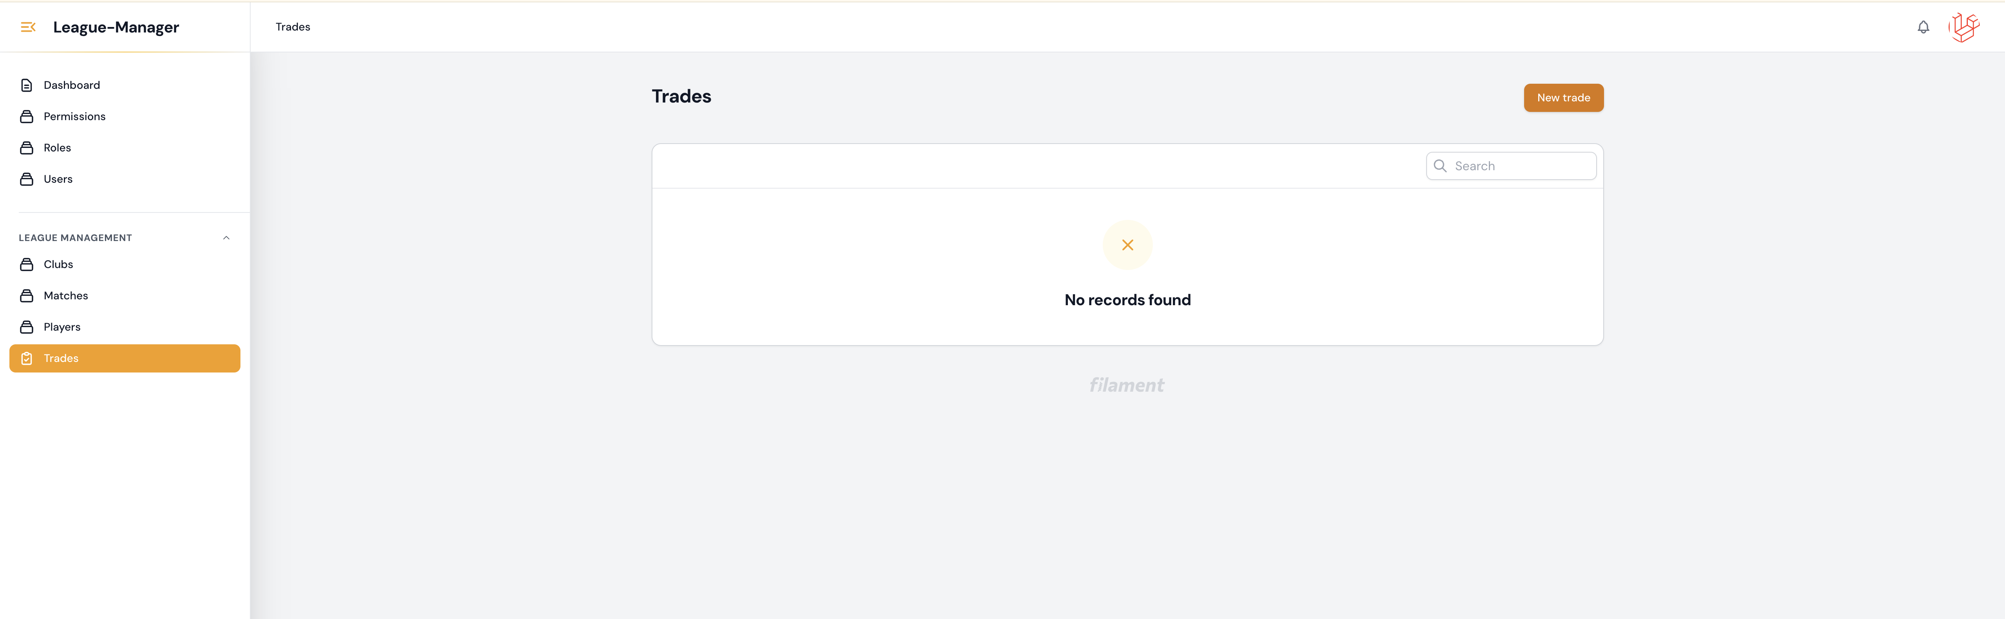2005x619 pixels.
Task: Toggle the League Management section header
Action: [76, 238]
